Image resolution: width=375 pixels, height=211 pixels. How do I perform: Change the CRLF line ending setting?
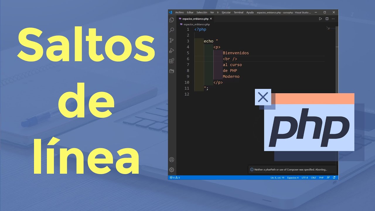[x=313, y=178]
